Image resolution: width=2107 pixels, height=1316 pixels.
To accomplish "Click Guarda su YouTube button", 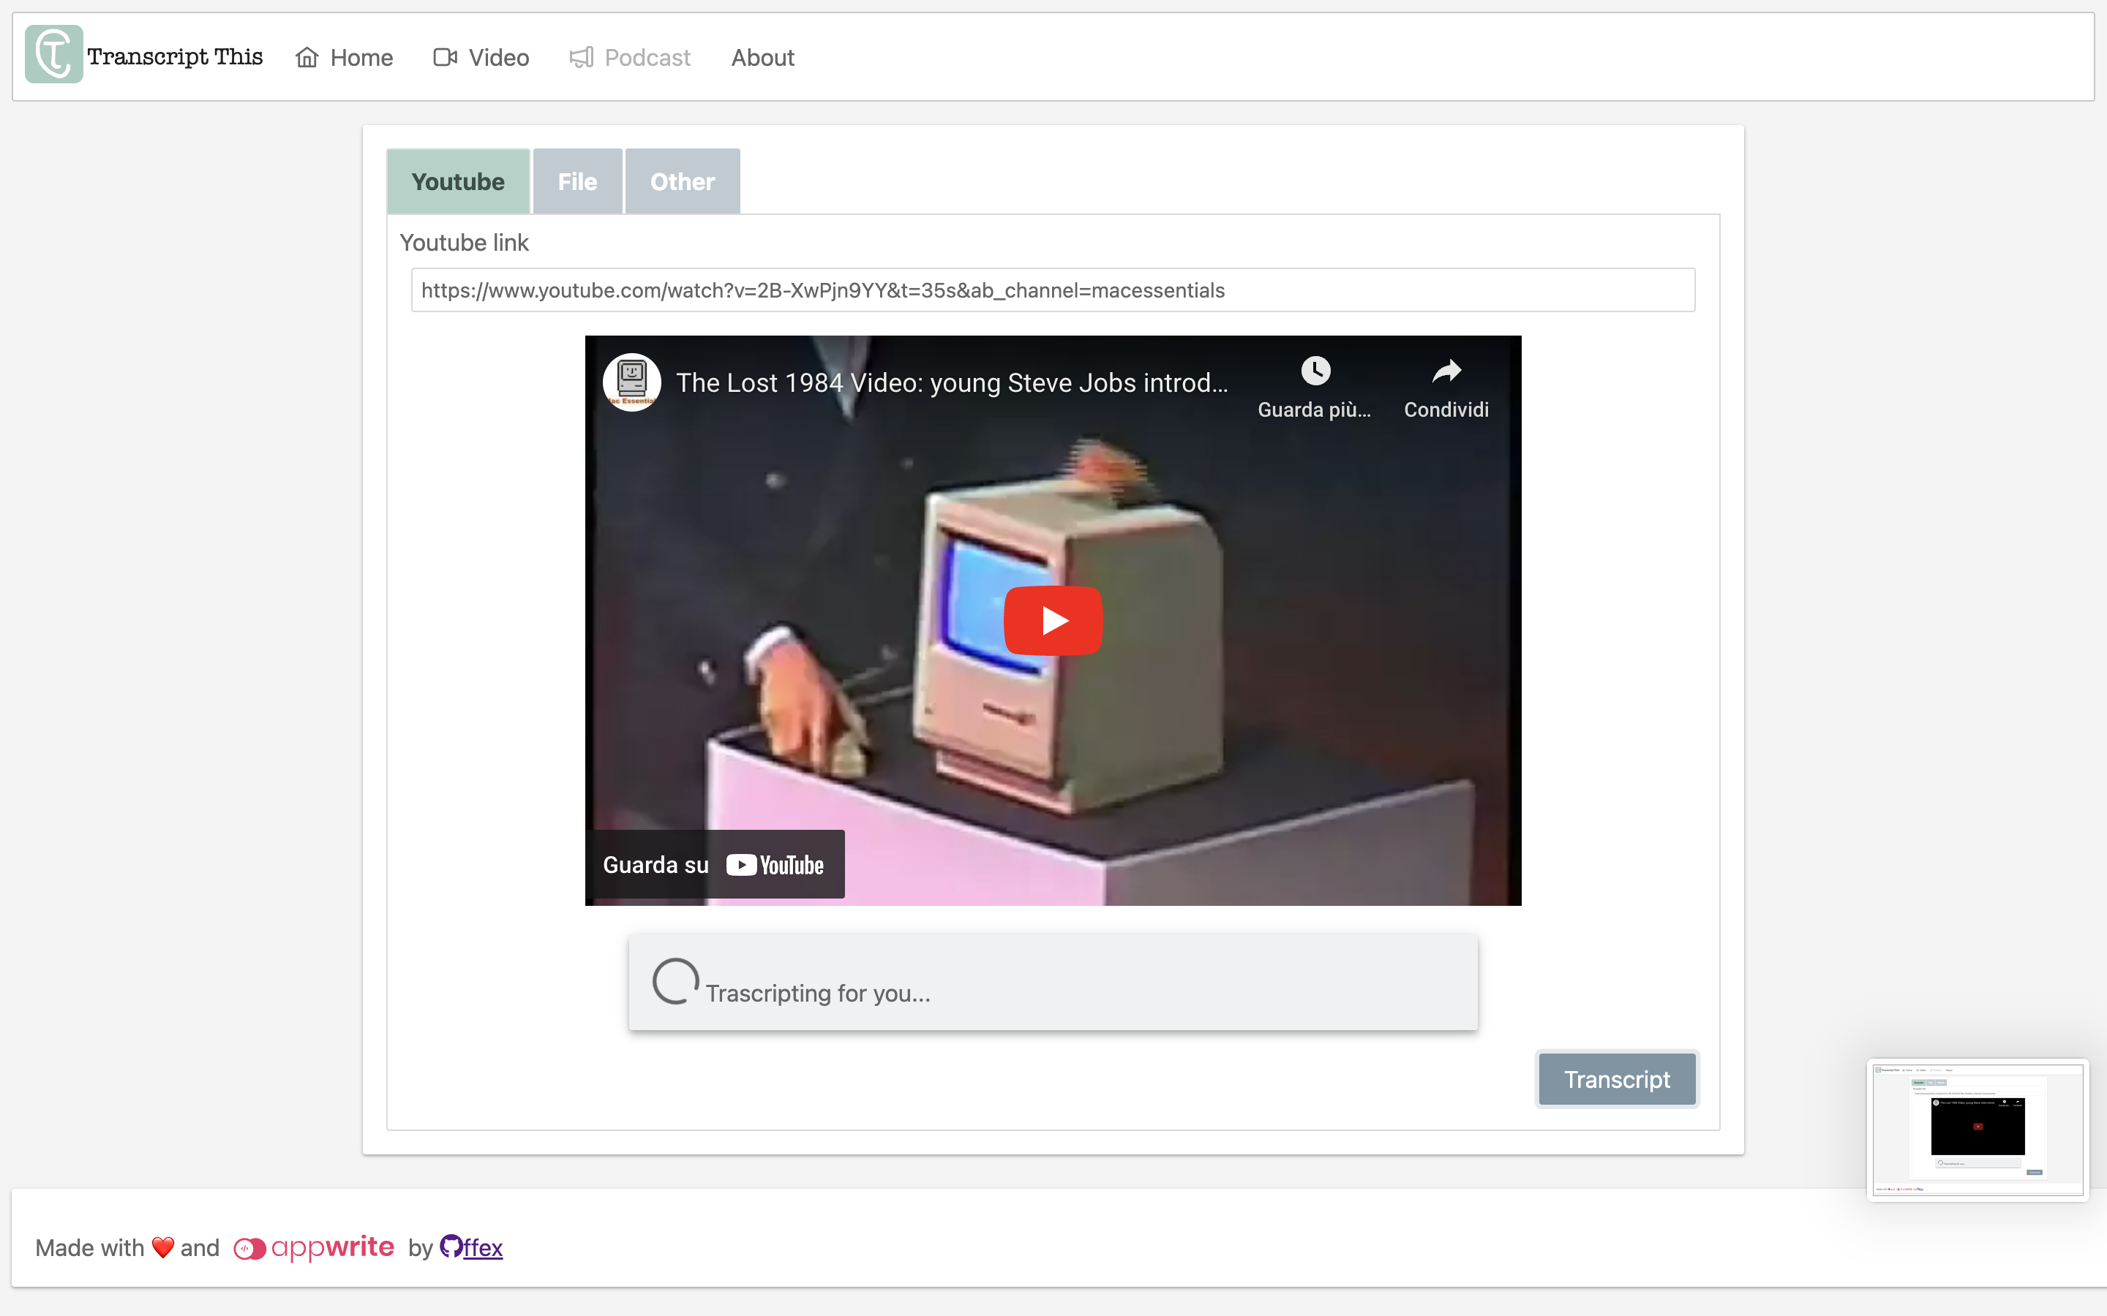I will [x=714, y=864].
